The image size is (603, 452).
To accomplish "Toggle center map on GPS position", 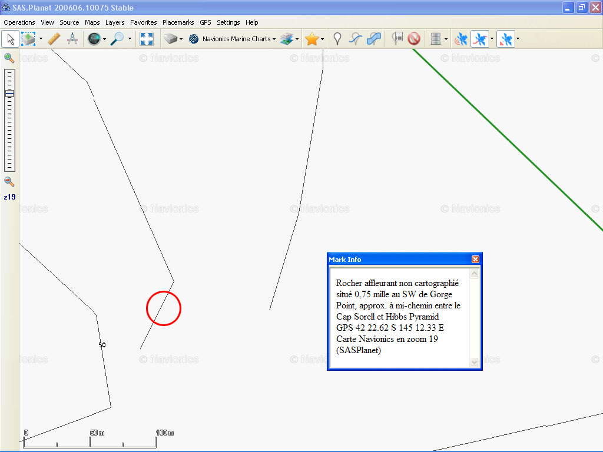I will click(x=506, y=39).
